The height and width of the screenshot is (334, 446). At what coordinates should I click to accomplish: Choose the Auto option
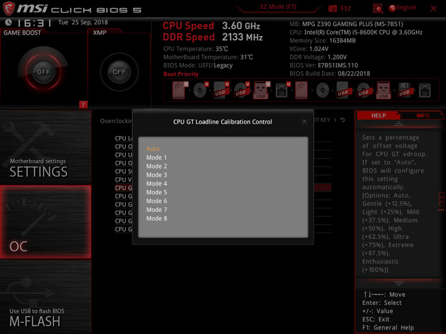pyautogui.click(x=153, y=148)
